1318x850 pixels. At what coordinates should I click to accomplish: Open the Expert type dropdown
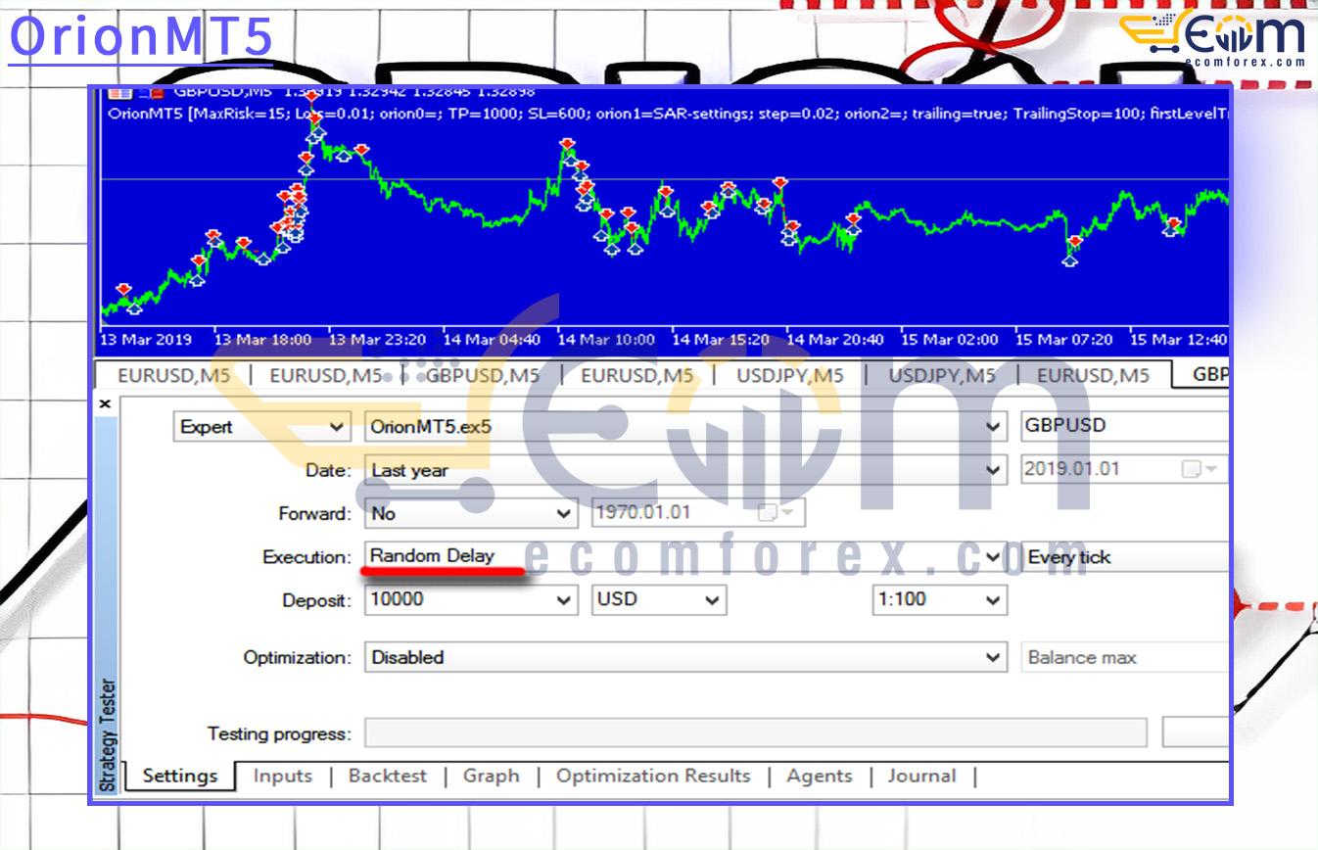pyautogui.click(x=261, y=427)
